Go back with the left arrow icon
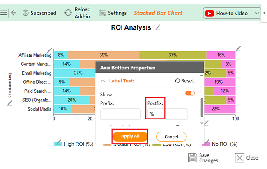Screen dimensions: 267x169 tap(14, 13)
